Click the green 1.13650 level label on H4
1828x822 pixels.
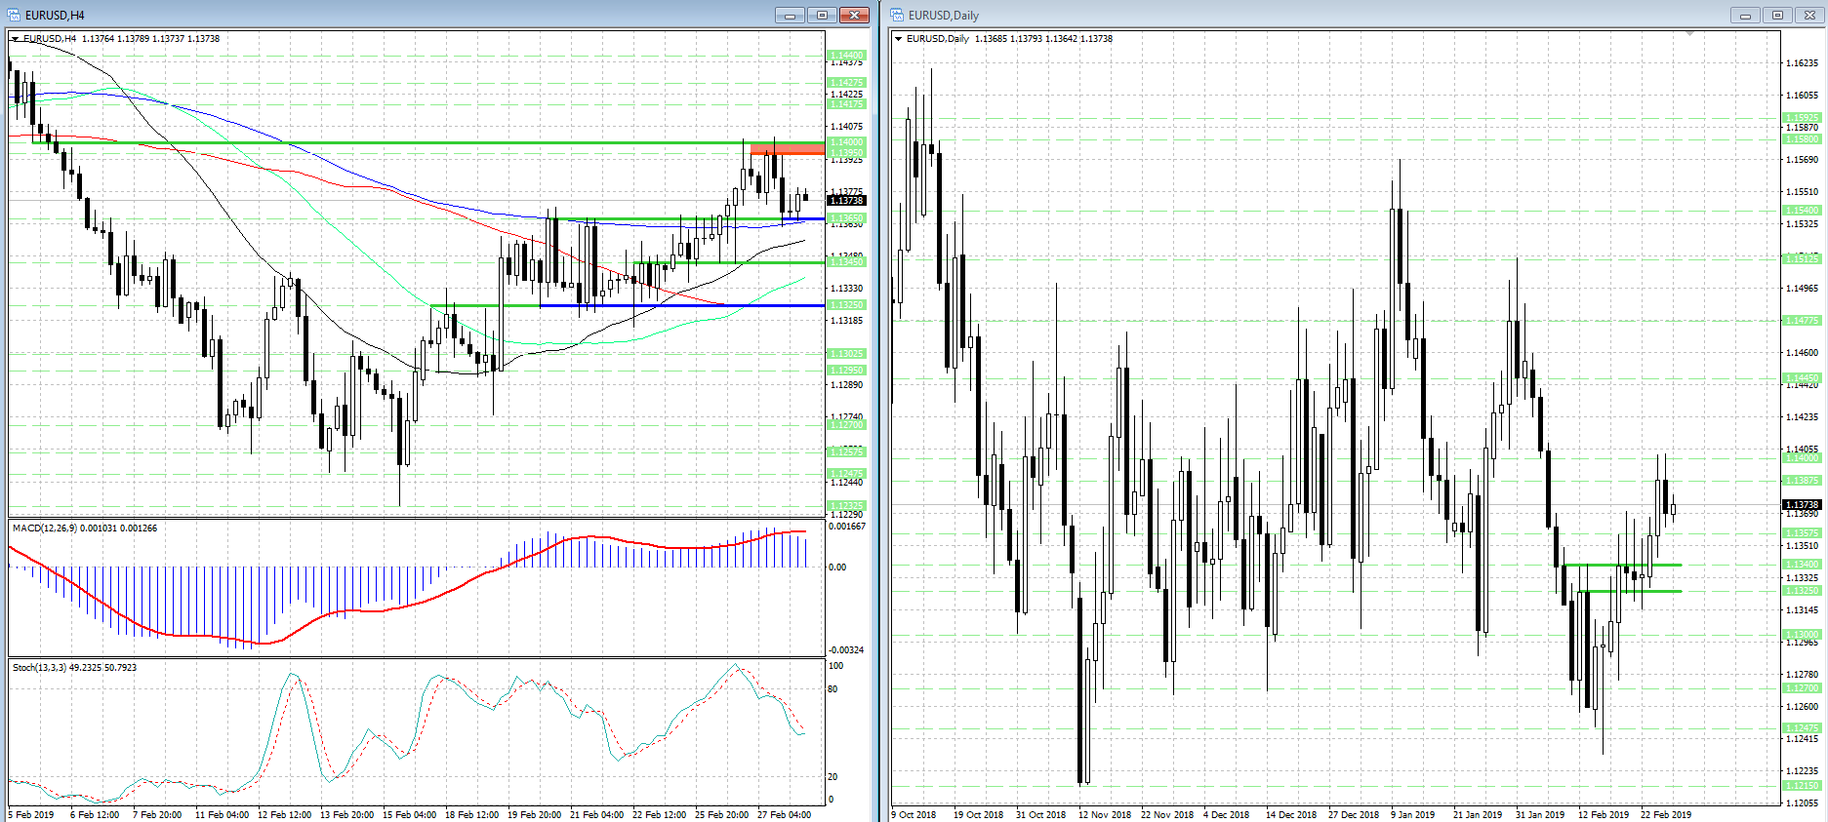[846, 218]
